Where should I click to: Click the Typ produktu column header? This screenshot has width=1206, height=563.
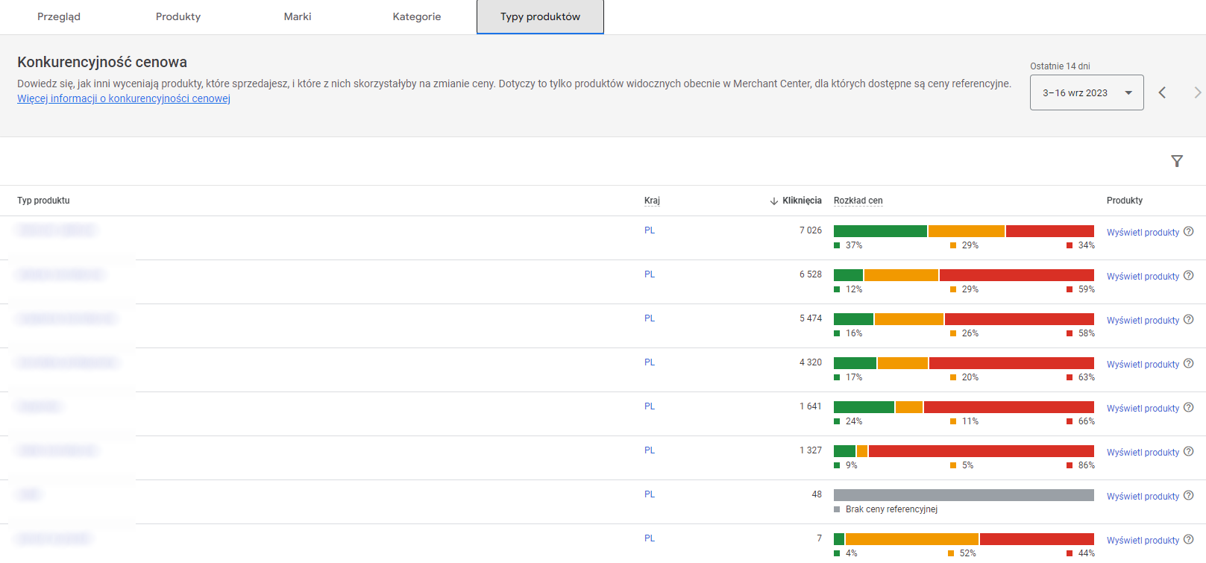point(43,201)
